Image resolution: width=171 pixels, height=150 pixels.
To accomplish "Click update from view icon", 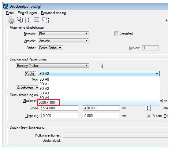I will pos(46,20).
